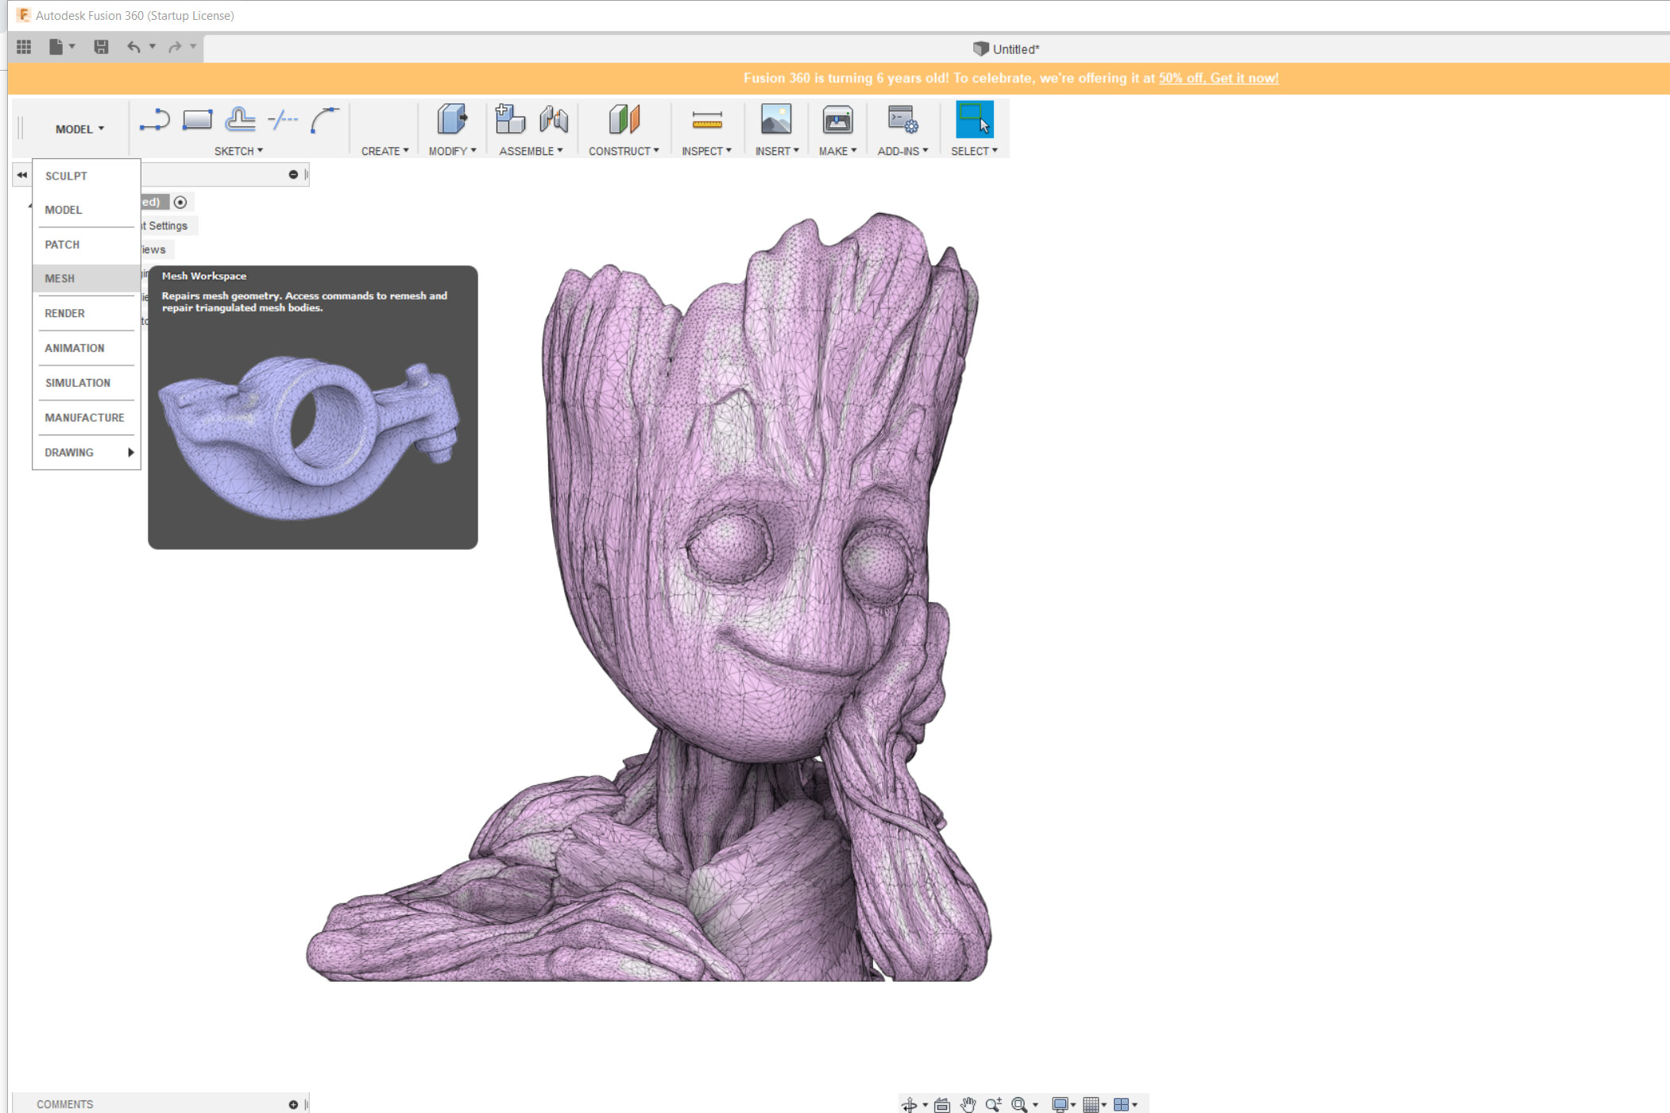
Task: Click the Joint assemble icon
Action: pos(554,120)
